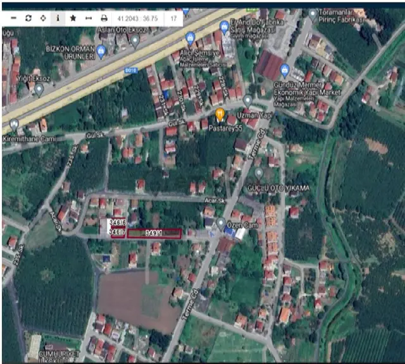
Task: Click the Acar Sk. street label near Terme Cd.
Action: point(215,200)
